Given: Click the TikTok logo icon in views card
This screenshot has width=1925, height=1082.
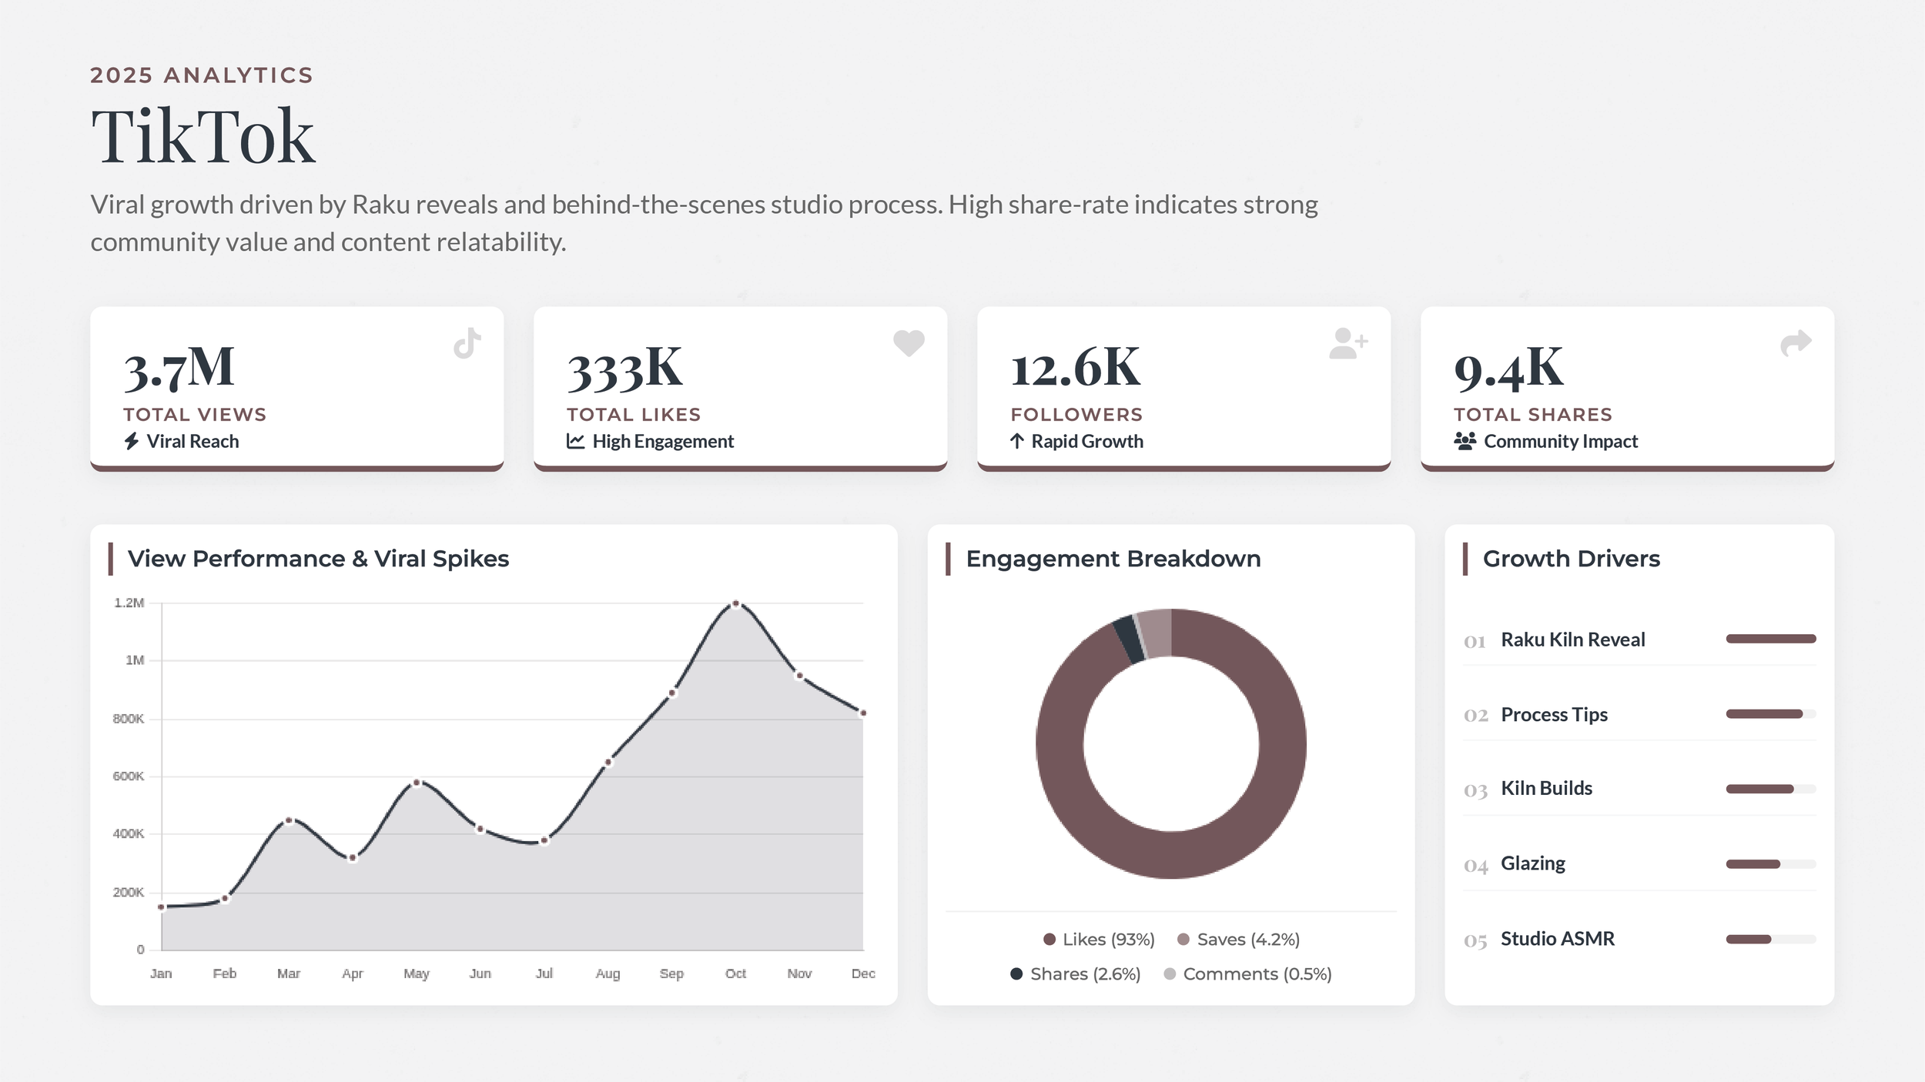Looking at the screenshot, I should [x=467, y=343].
